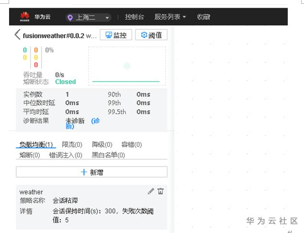Click the 未诊断 diagnosis result text

click(75, 121)
